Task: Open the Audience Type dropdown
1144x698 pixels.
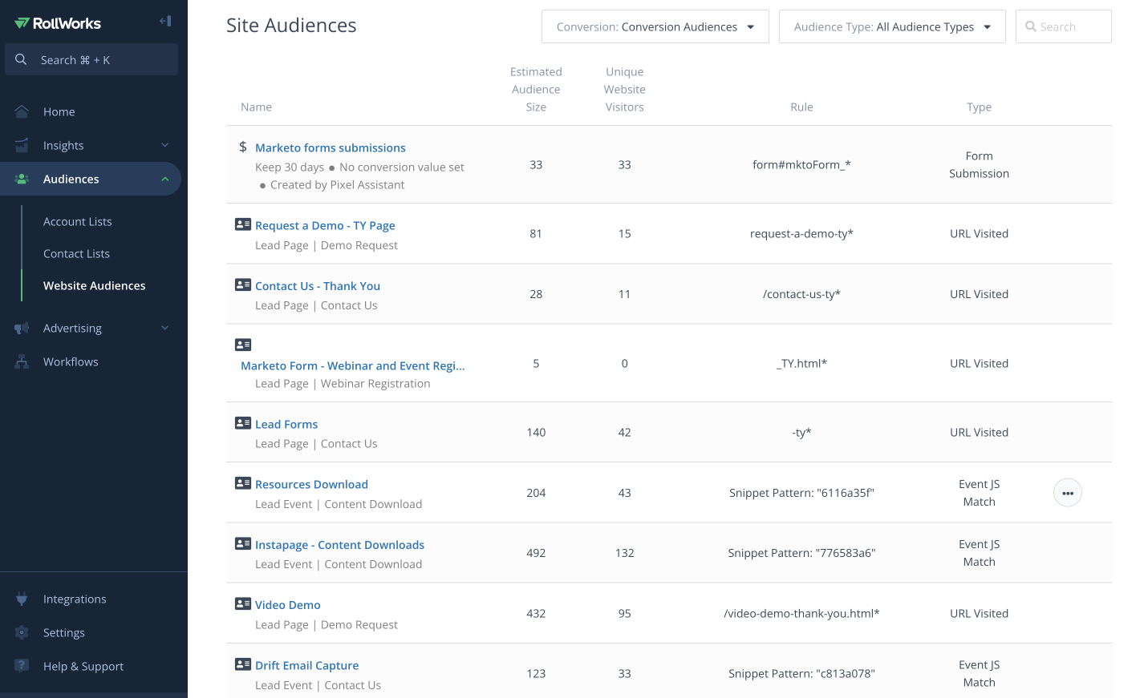Action: [892, 26]
